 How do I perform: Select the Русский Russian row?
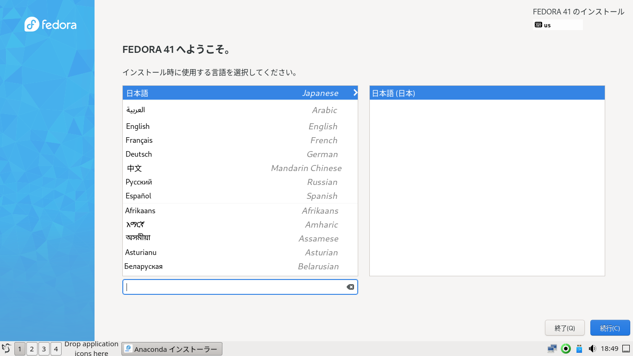point(240,182)
